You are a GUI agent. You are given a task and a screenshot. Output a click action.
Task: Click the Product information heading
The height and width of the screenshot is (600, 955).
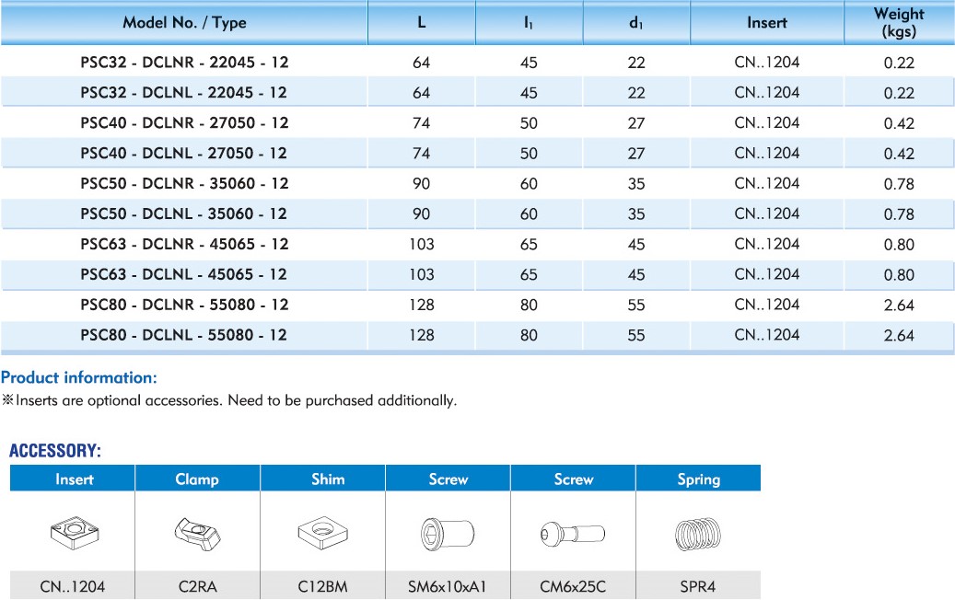click(x=79, y=377)
